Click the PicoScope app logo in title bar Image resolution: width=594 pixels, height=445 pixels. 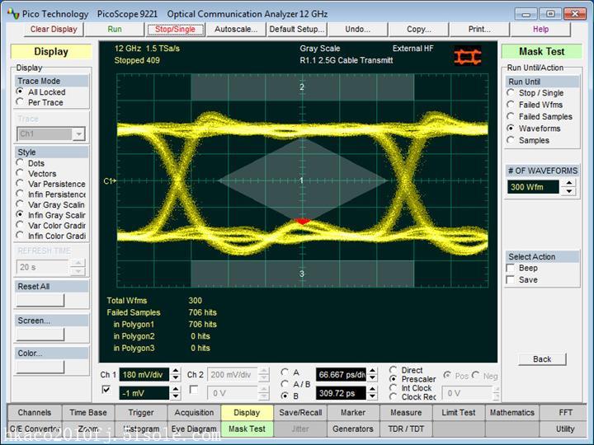[x=13, y=14]
